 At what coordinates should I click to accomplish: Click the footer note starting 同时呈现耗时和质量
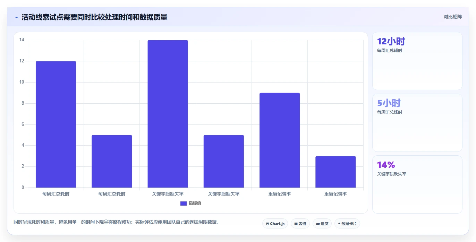click(x=116, y=222)
